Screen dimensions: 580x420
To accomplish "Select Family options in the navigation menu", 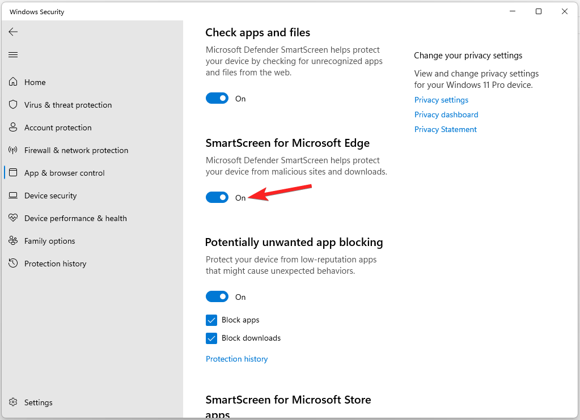I will 13,240.
